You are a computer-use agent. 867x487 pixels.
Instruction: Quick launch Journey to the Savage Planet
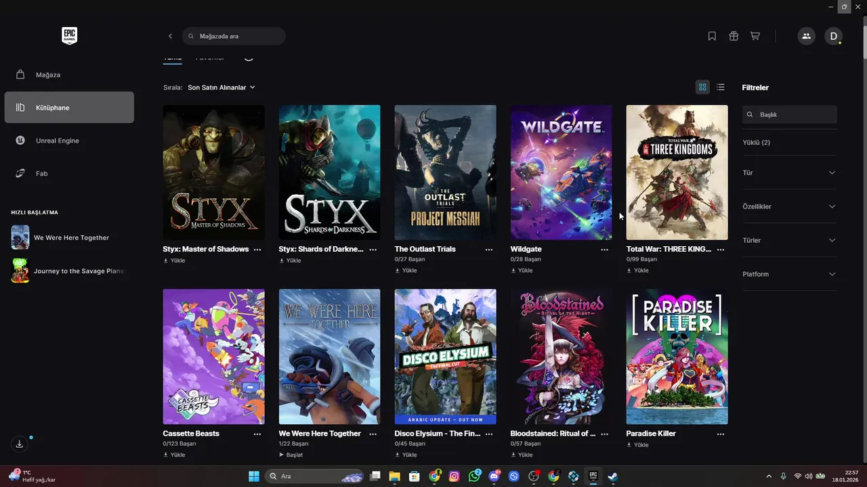(69, 271)
